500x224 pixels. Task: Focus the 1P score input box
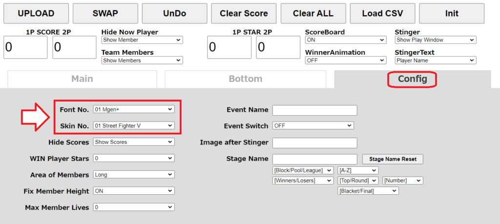tap(25, 47)
